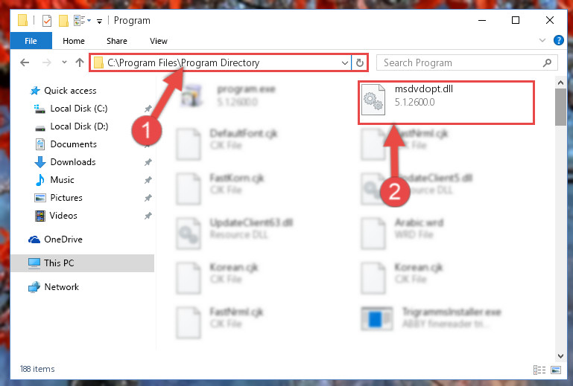
Task: Expand the ribbon chevron
Action: 542,40
